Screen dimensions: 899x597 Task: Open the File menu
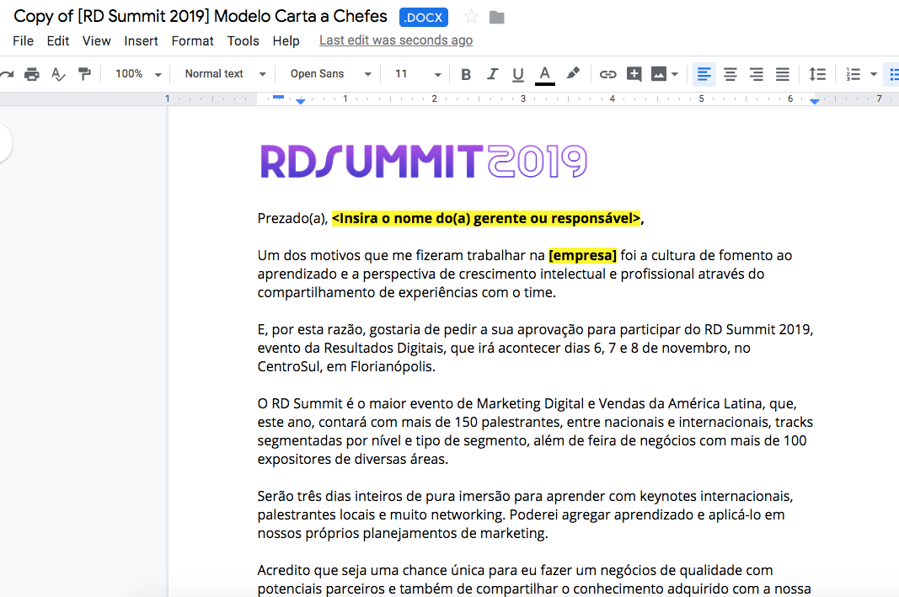pos(23,40)
